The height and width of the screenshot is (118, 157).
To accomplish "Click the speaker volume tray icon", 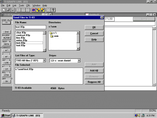I will pos(139,115).
